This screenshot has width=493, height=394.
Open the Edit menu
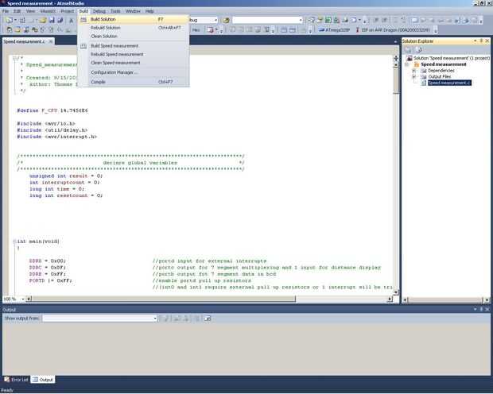tap(17, 11)
